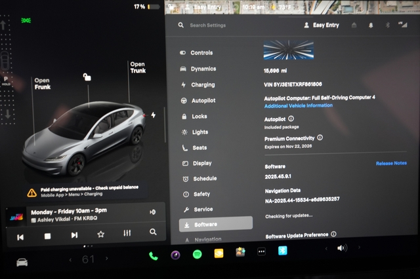Open the Display settings menu
Image resolution: width=420 pixels, height=279 pixels.
pos(197,163)
